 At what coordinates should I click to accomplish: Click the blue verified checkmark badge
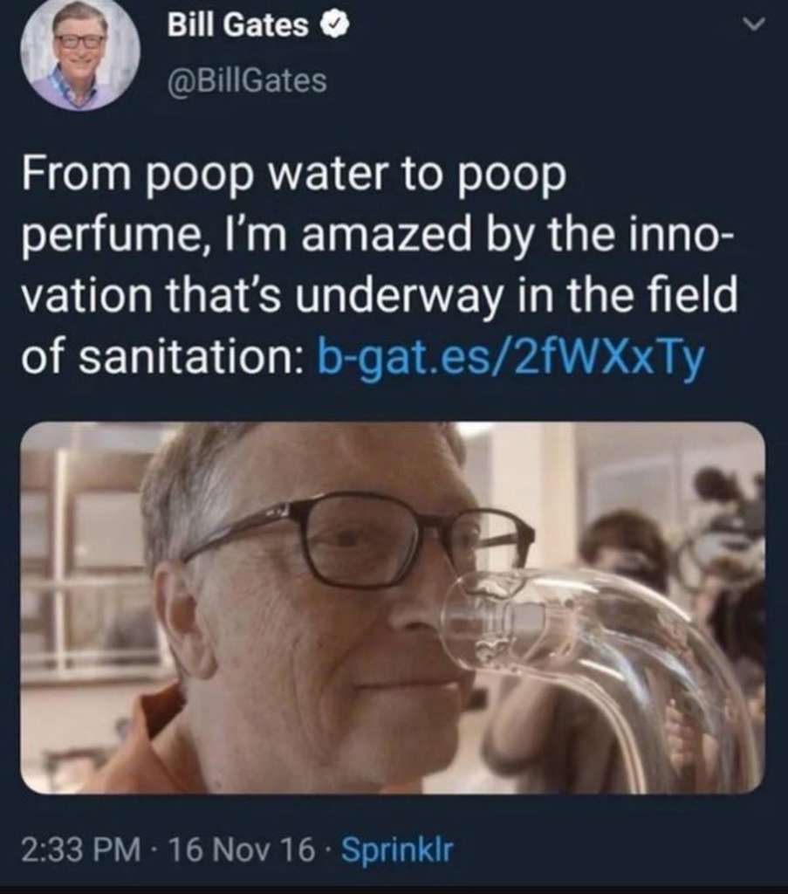[336, 25]
